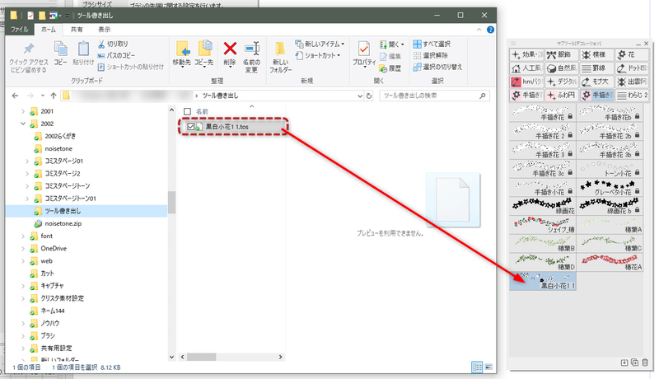Image resolution: width=659 pixels, height=379 pixels.
Task: Pin folder to Quick Access
Action: 29,57
